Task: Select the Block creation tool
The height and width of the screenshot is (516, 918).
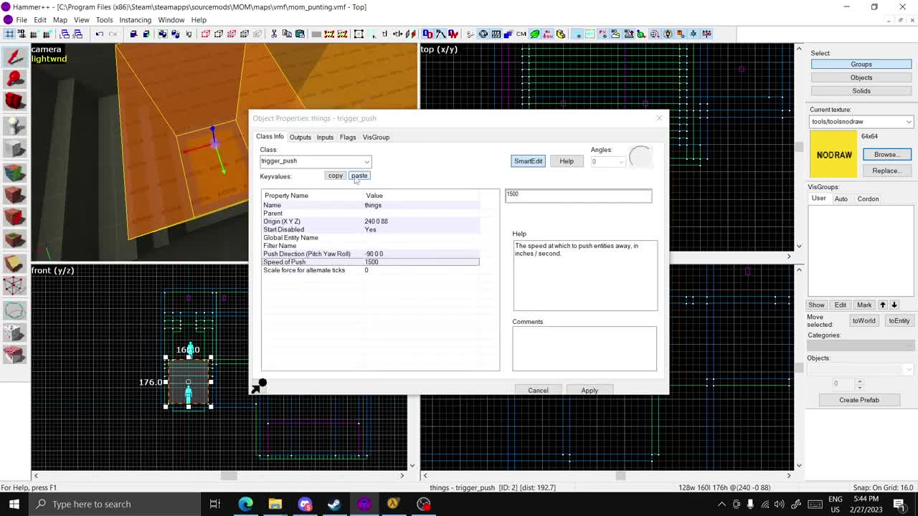Action: (x=14, y=146)
